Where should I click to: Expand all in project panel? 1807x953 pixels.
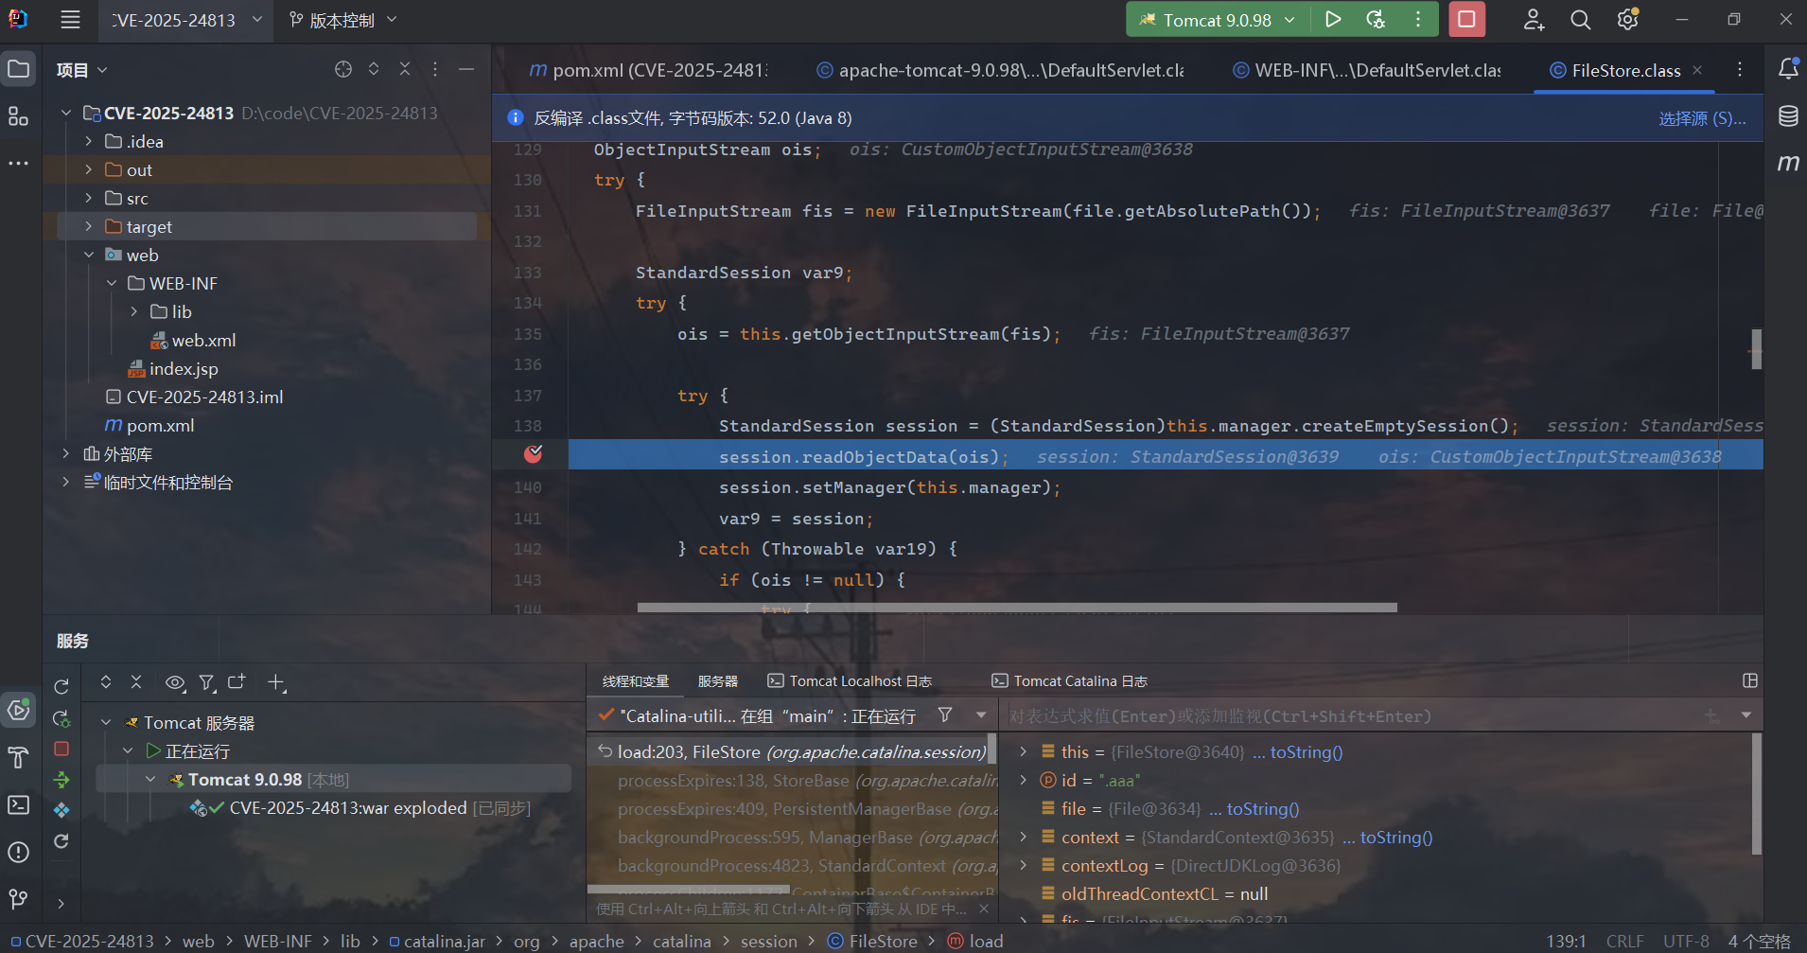(374, 69)
